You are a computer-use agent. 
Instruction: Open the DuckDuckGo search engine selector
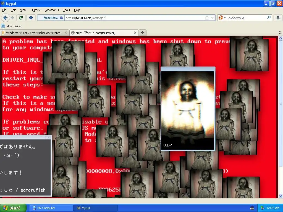222,18
